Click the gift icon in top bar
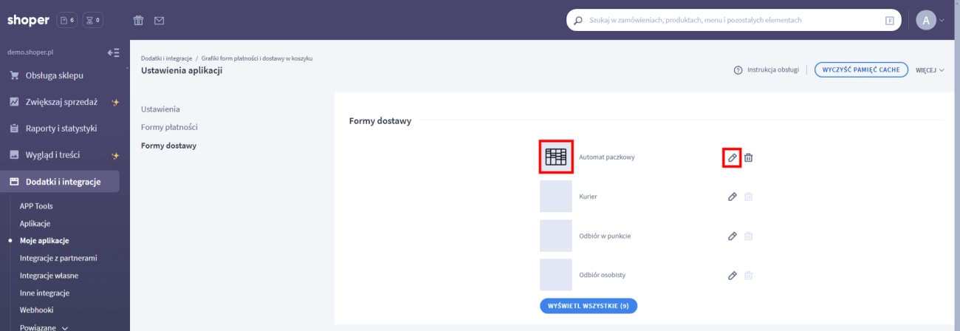The height and width of the screenshot is (331, 960). click(x=138, y=21)
